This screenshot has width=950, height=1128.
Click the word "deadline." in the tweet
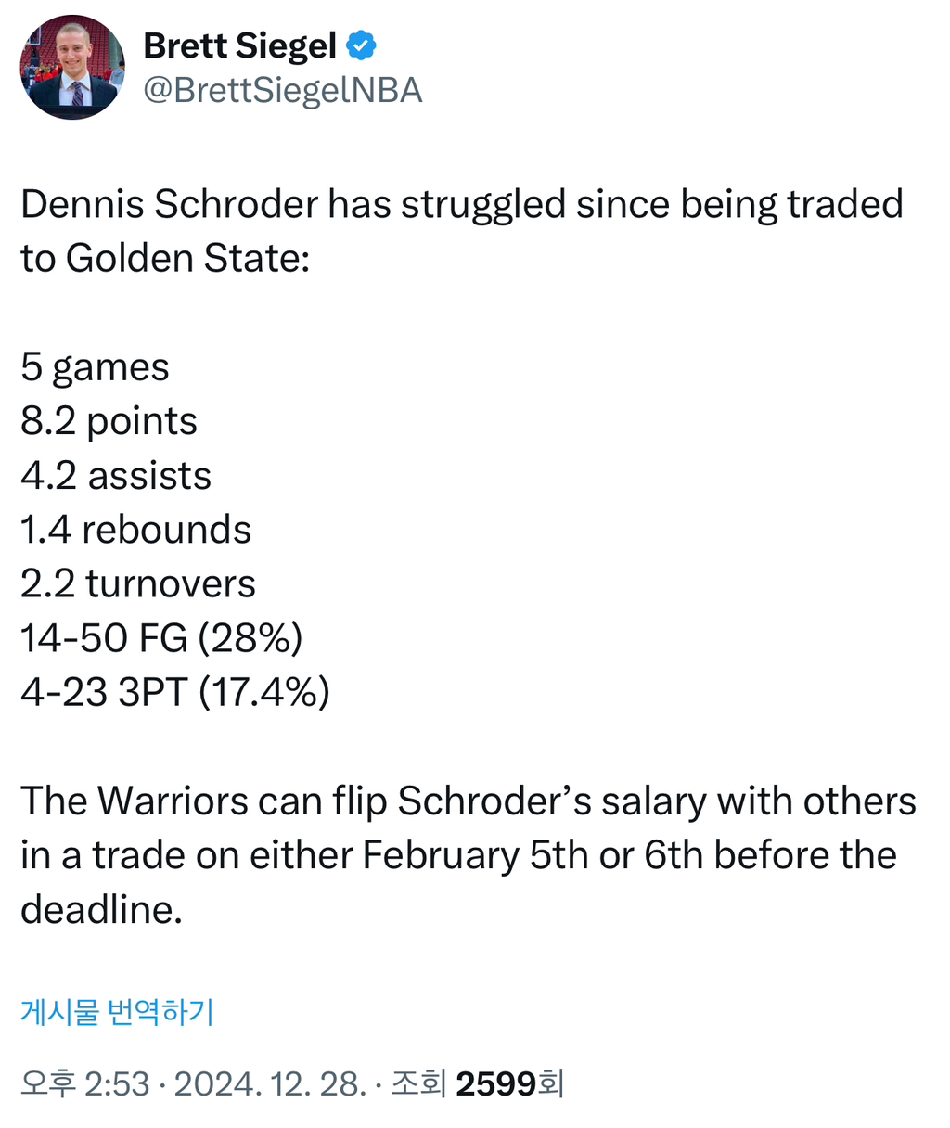pyautogui.click(x=101, y=910)
